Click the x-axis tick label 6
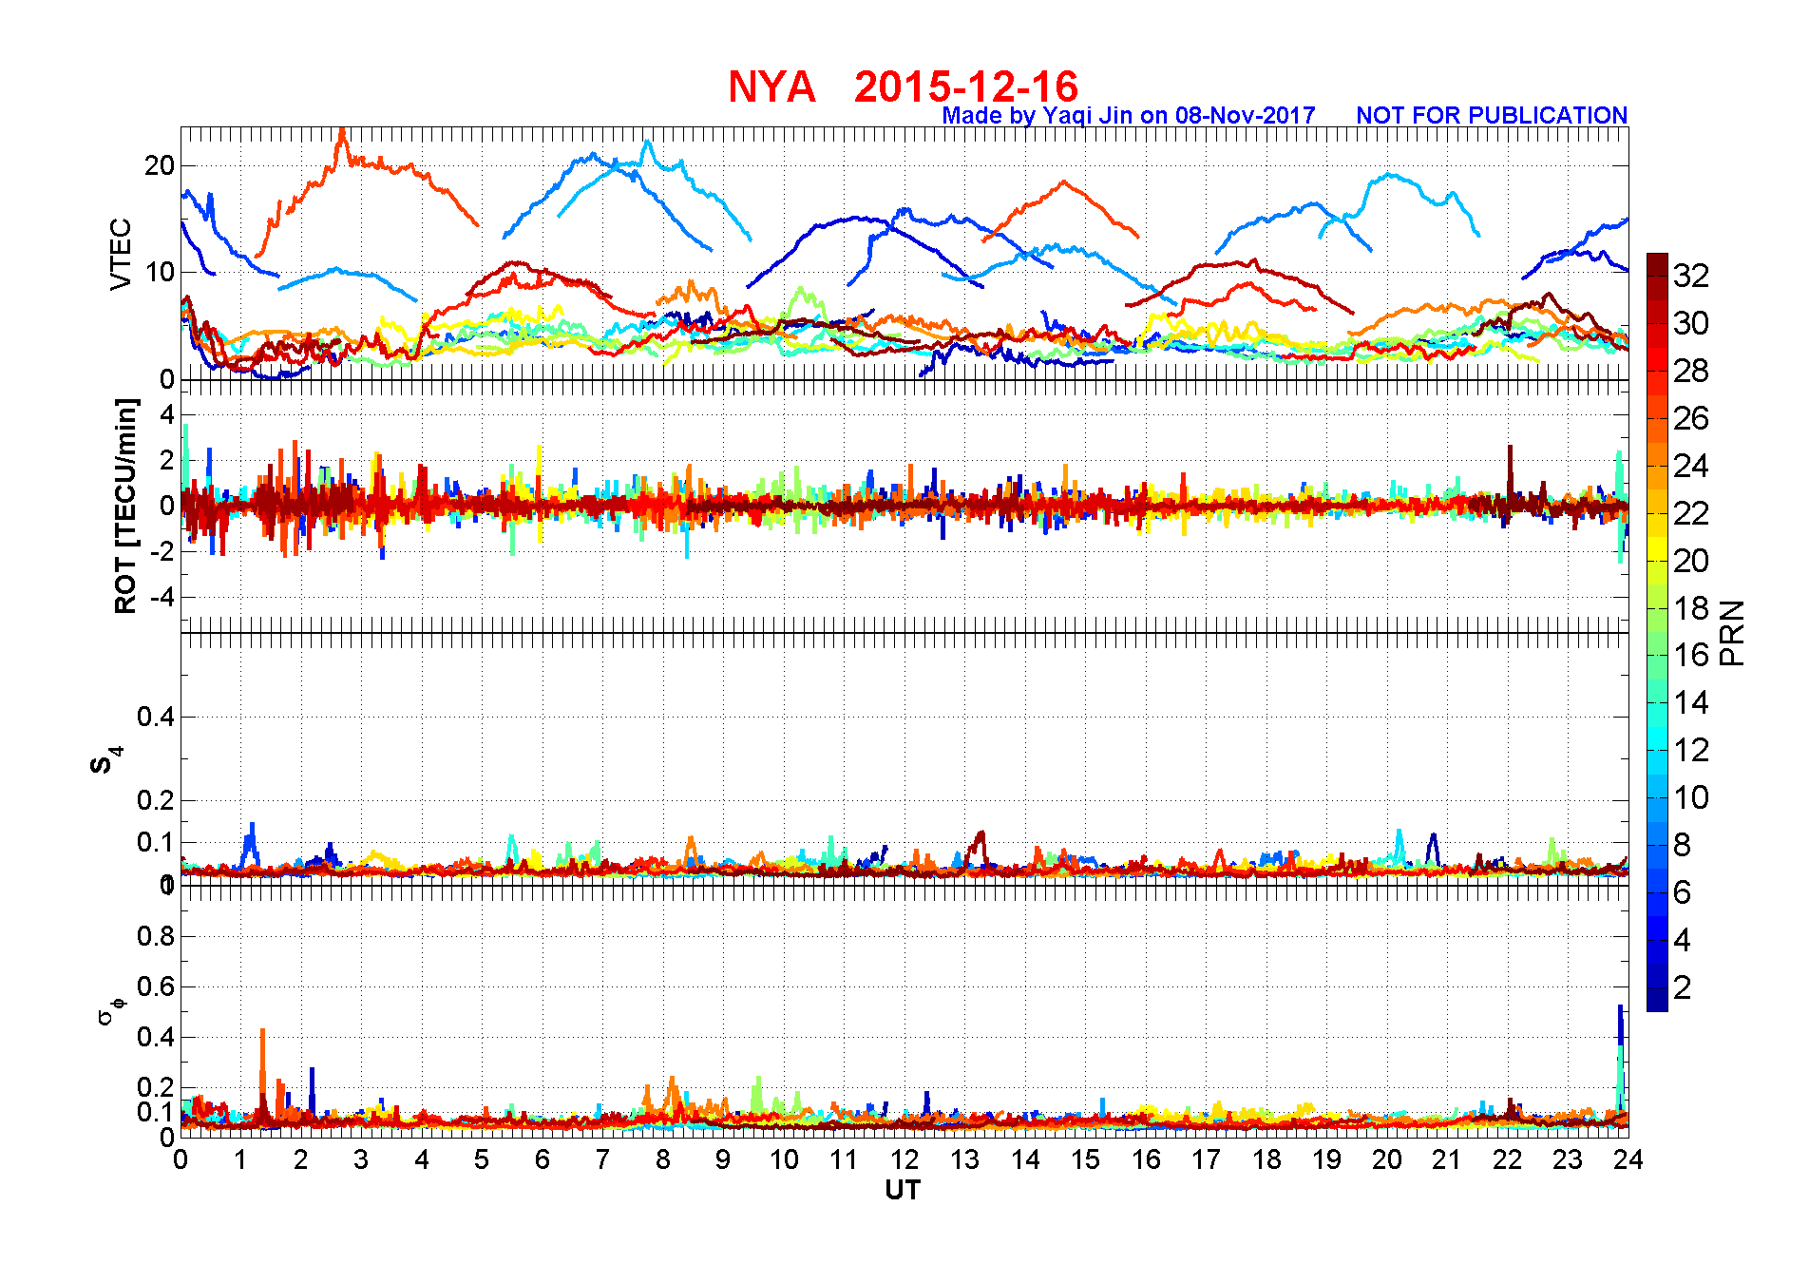 [542, 1159]
